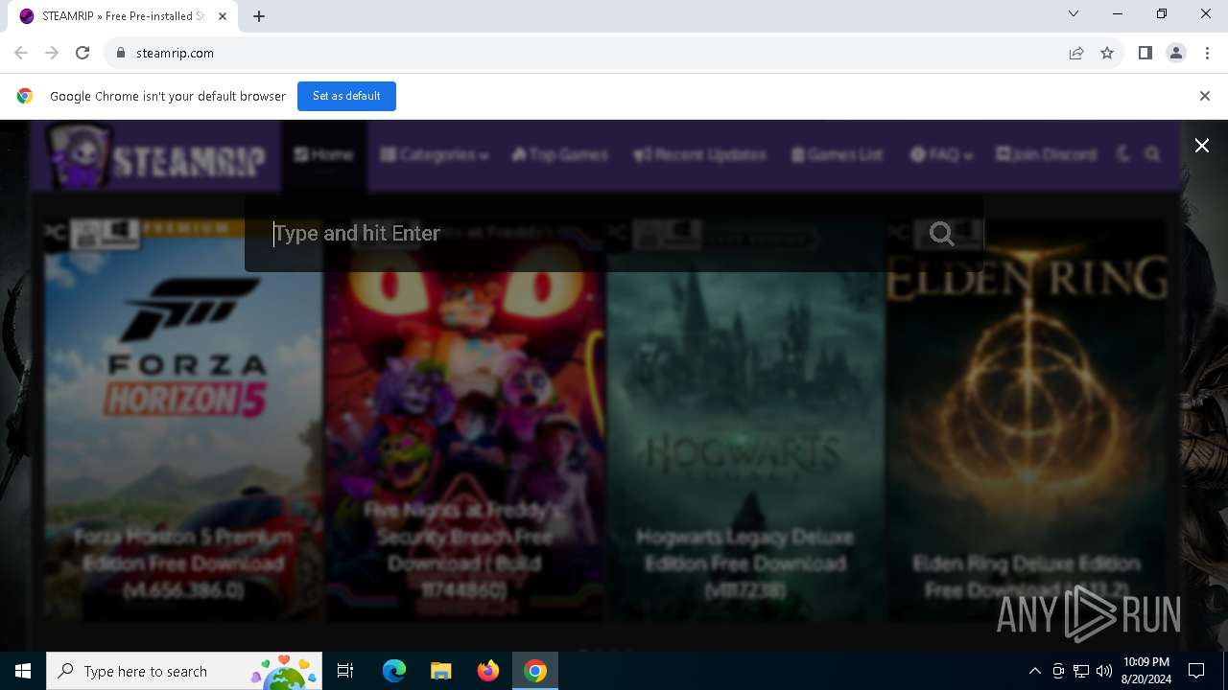Click the browser forward arrow
Viewport: 1228px width, 690px height.
tap(52, 53)
